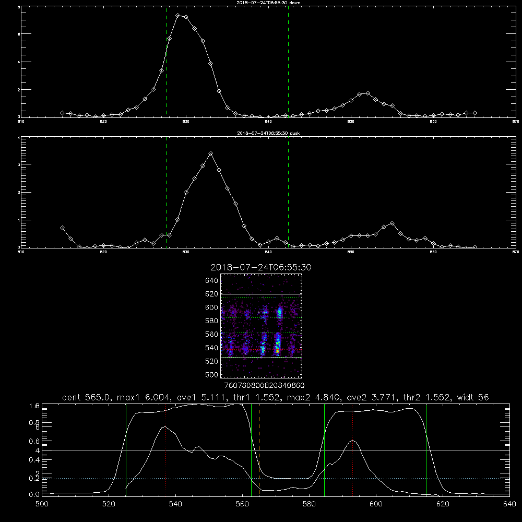Select the orange dashed center line in bottom plot

click(259, 449)
